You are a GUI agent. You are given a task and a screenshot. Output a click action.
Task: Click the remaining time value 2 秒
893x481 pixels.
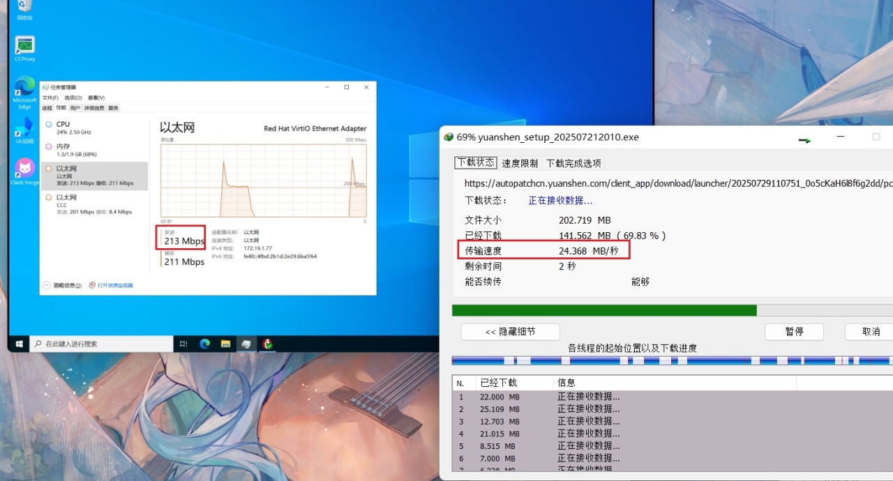tap(567, 266)
